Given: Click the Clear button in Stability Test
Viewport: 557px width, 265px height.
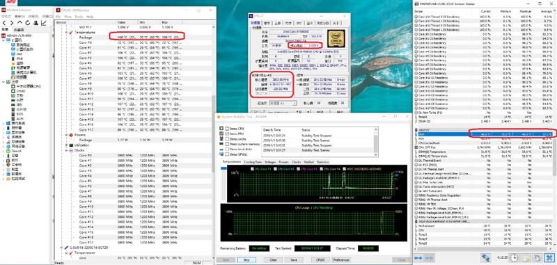Looking at the screenshot, I should click(273, 259).
